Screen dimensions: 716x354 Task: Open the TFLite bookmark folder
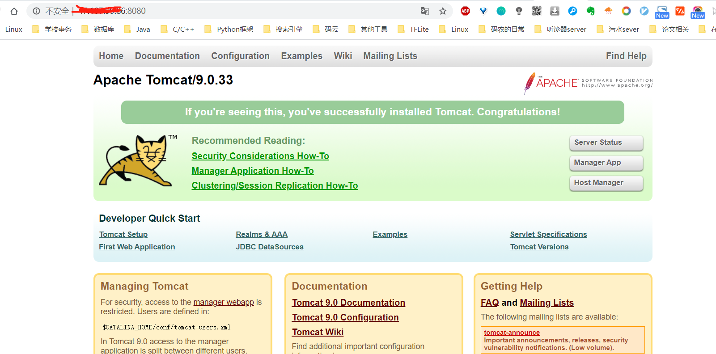[413, 29]
